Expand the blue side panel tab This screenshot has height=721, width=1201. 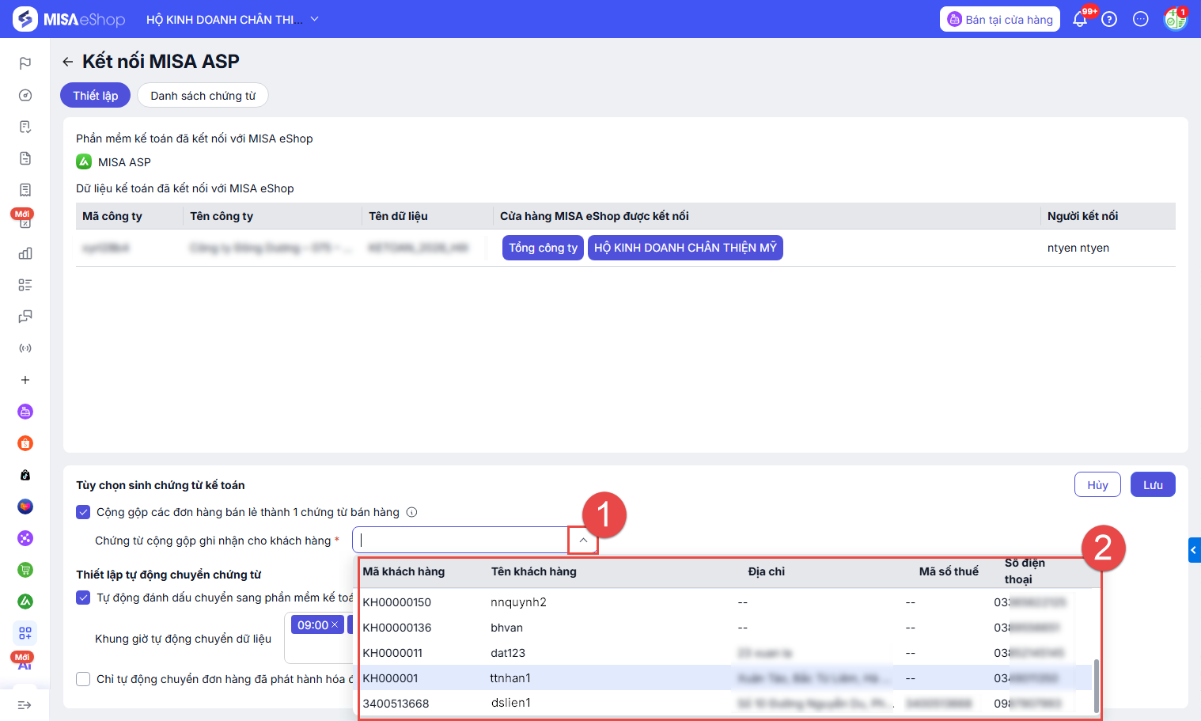[1195, 550]
